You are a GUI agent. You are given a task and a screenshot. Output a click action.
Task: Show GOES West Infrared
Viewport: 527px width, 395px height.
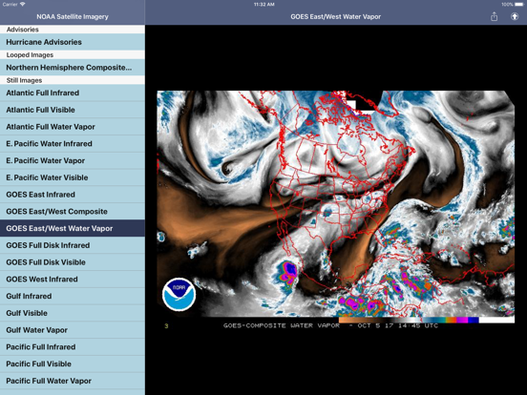coord(73,280)
